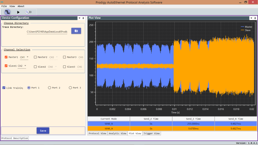Open Slave2 CH4 channel dropdown
258x145 pixels.
[52, 67]
